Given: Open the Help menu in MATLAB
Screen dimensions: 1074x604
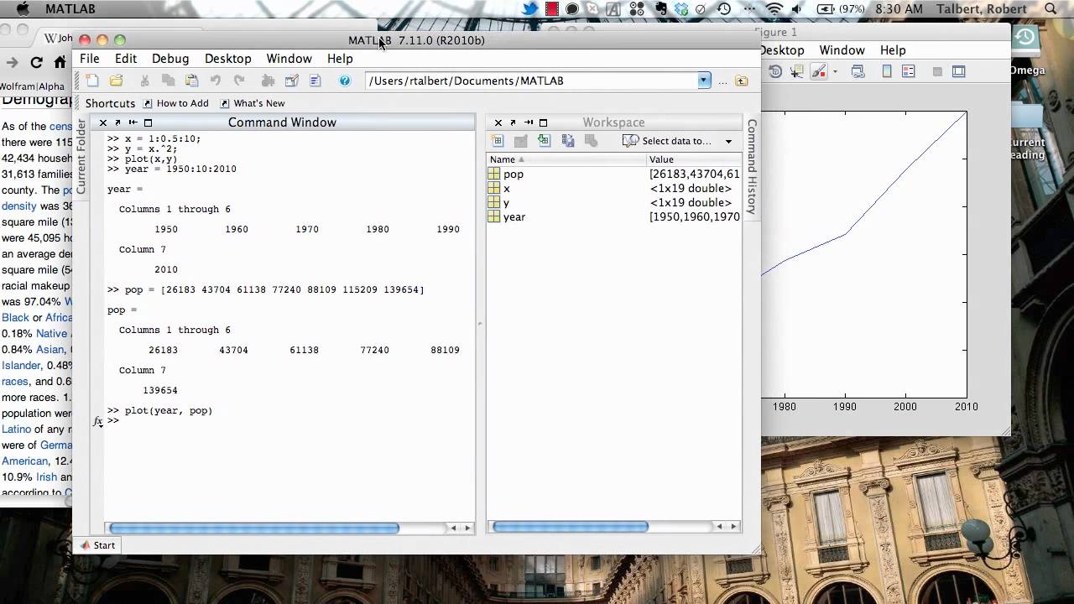Looking at the screenshot, I should tap(340, 59).
